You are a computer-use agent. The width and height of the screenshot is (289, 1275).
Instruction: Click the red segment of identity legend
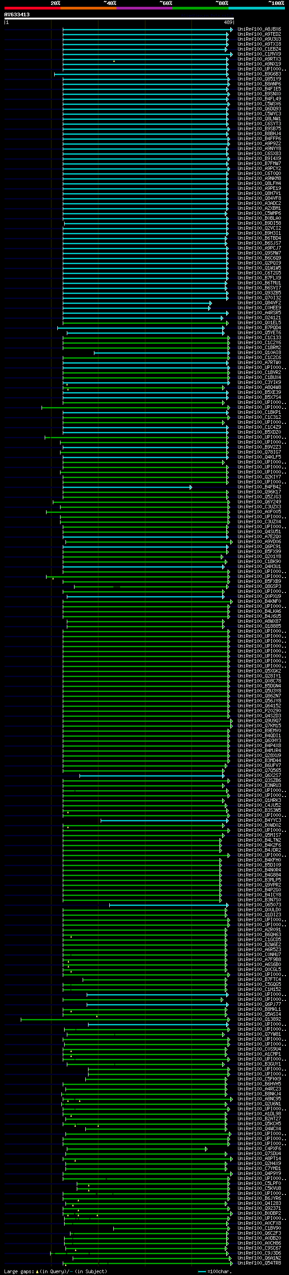32,8
